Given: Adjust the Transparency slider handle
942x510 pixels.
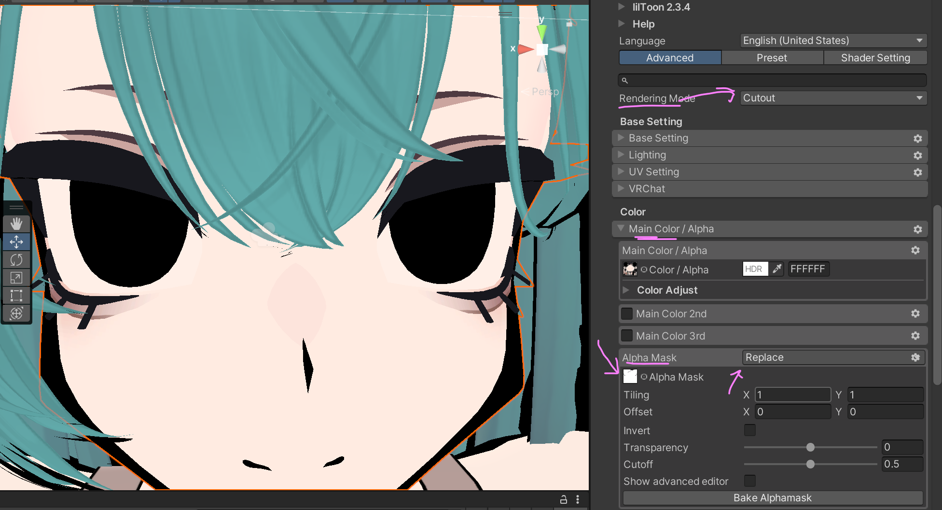Looking at the screenshot, I should pyautogui.click(x=810, y=447).
